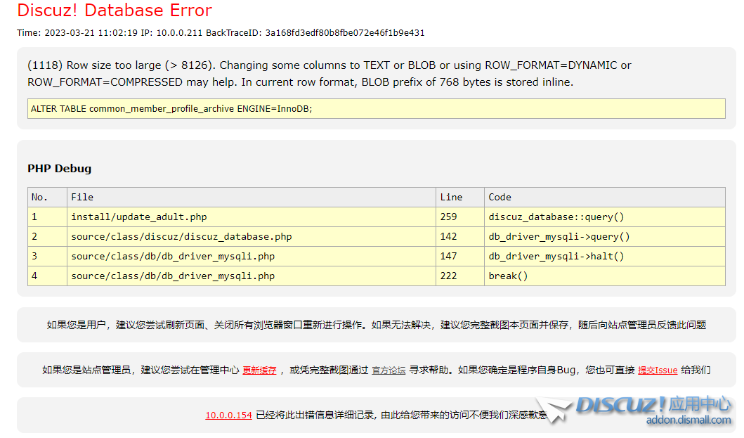744x438 pixels.
Task: Click the Row size too large error message
Action: tap(329, 74)
